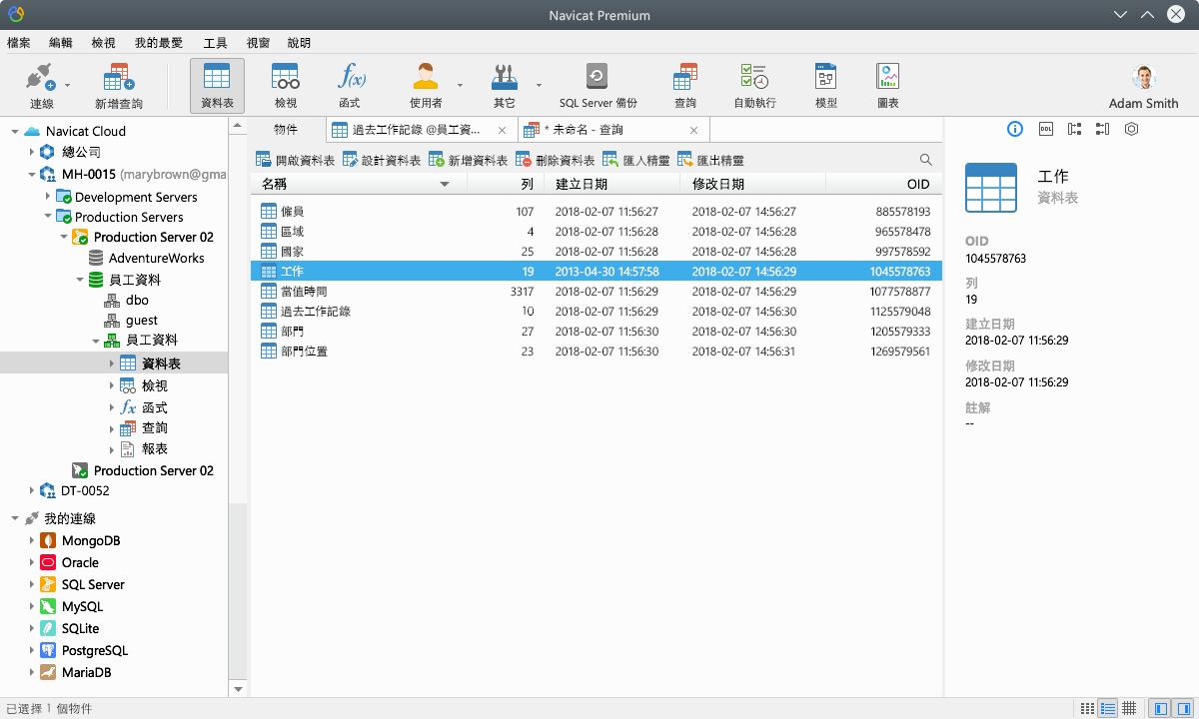Click 匯出精靈 button
Image resolution: width=1199 pixels, height=719 pixels.
click(710, 160)
